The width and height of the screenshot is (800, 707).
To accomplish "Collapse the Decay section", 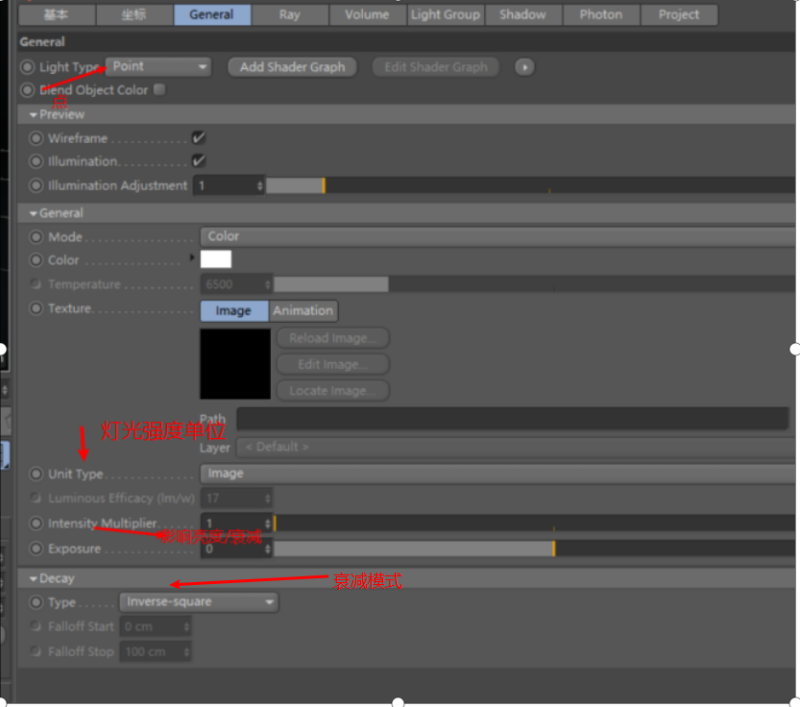I will coord(34,579).
